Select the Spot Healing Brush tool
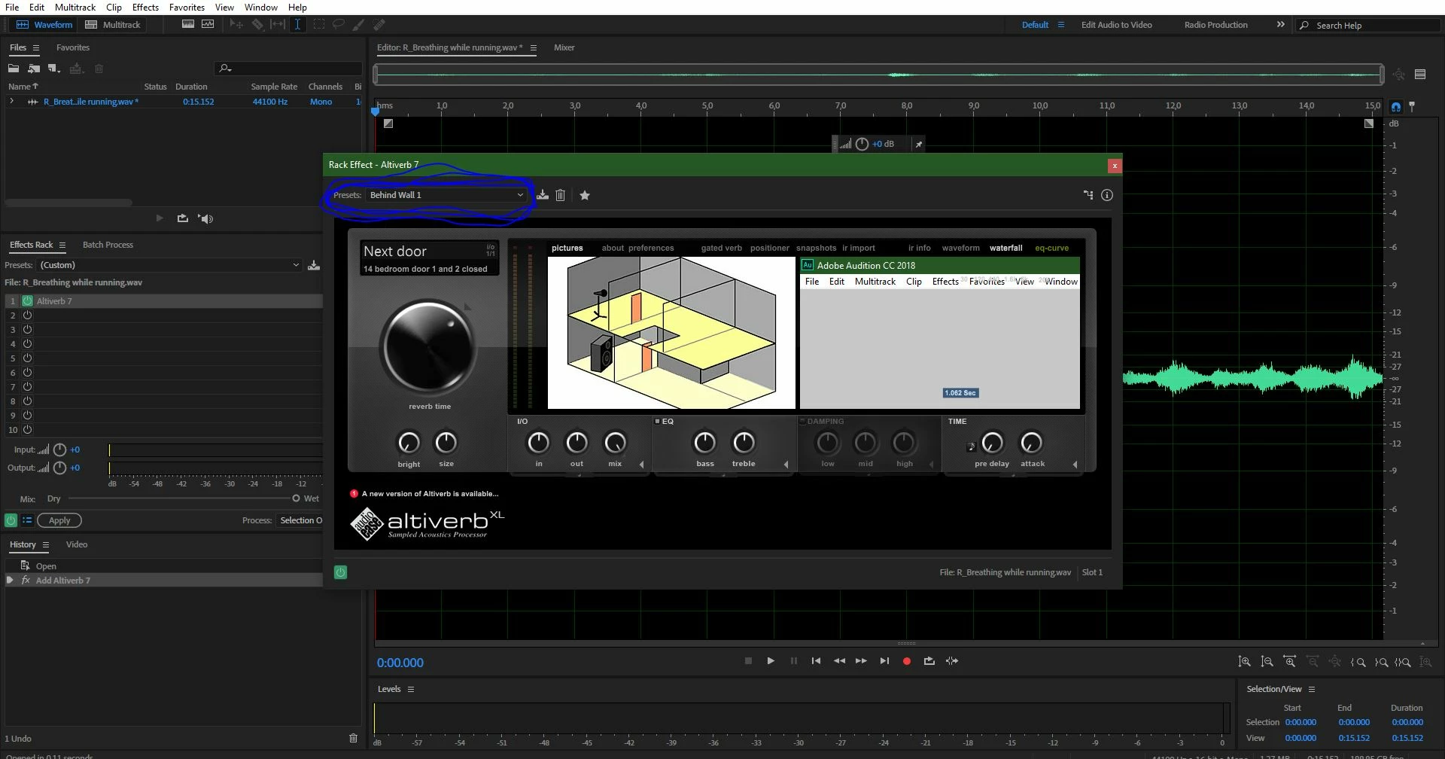This screenshot has height=759, width=1445. point(379,25)
